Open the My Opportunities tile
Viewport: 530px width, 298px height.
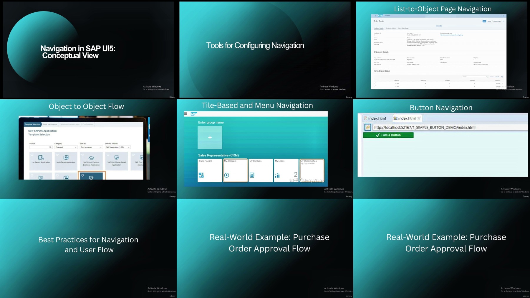312,170
